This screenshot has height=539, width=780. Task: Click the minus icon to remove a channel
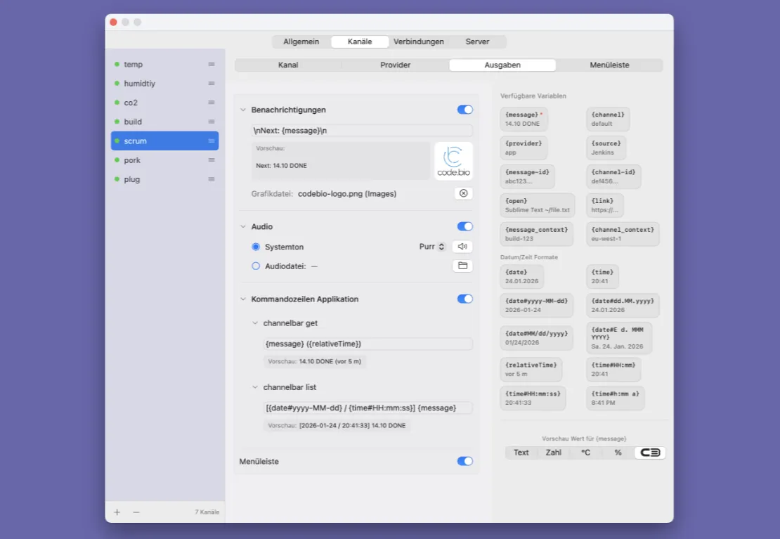click(135, 512)
